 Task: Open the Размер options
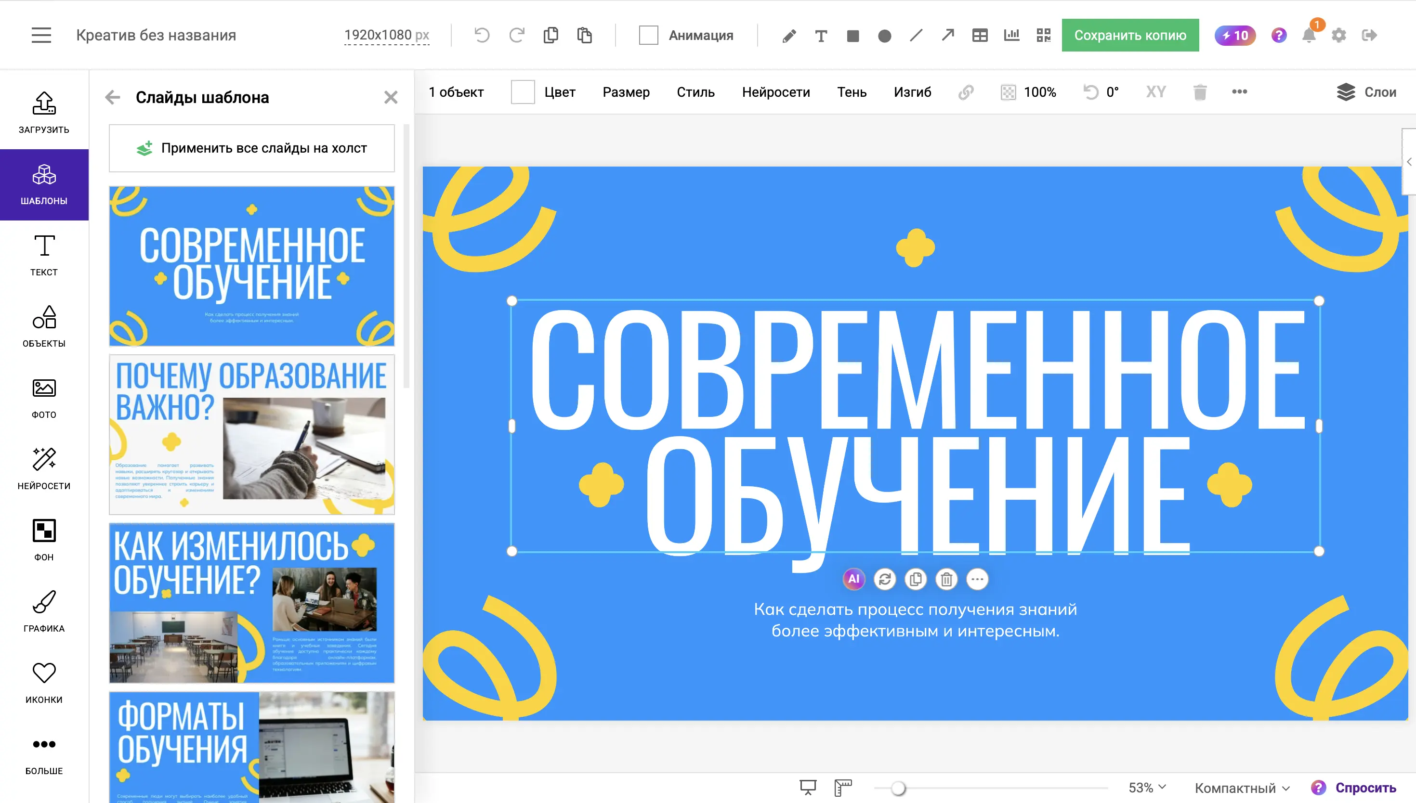(x=626, y=92)
